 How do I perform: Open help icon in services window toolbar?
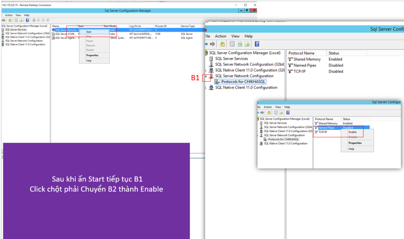pos(27,20)
